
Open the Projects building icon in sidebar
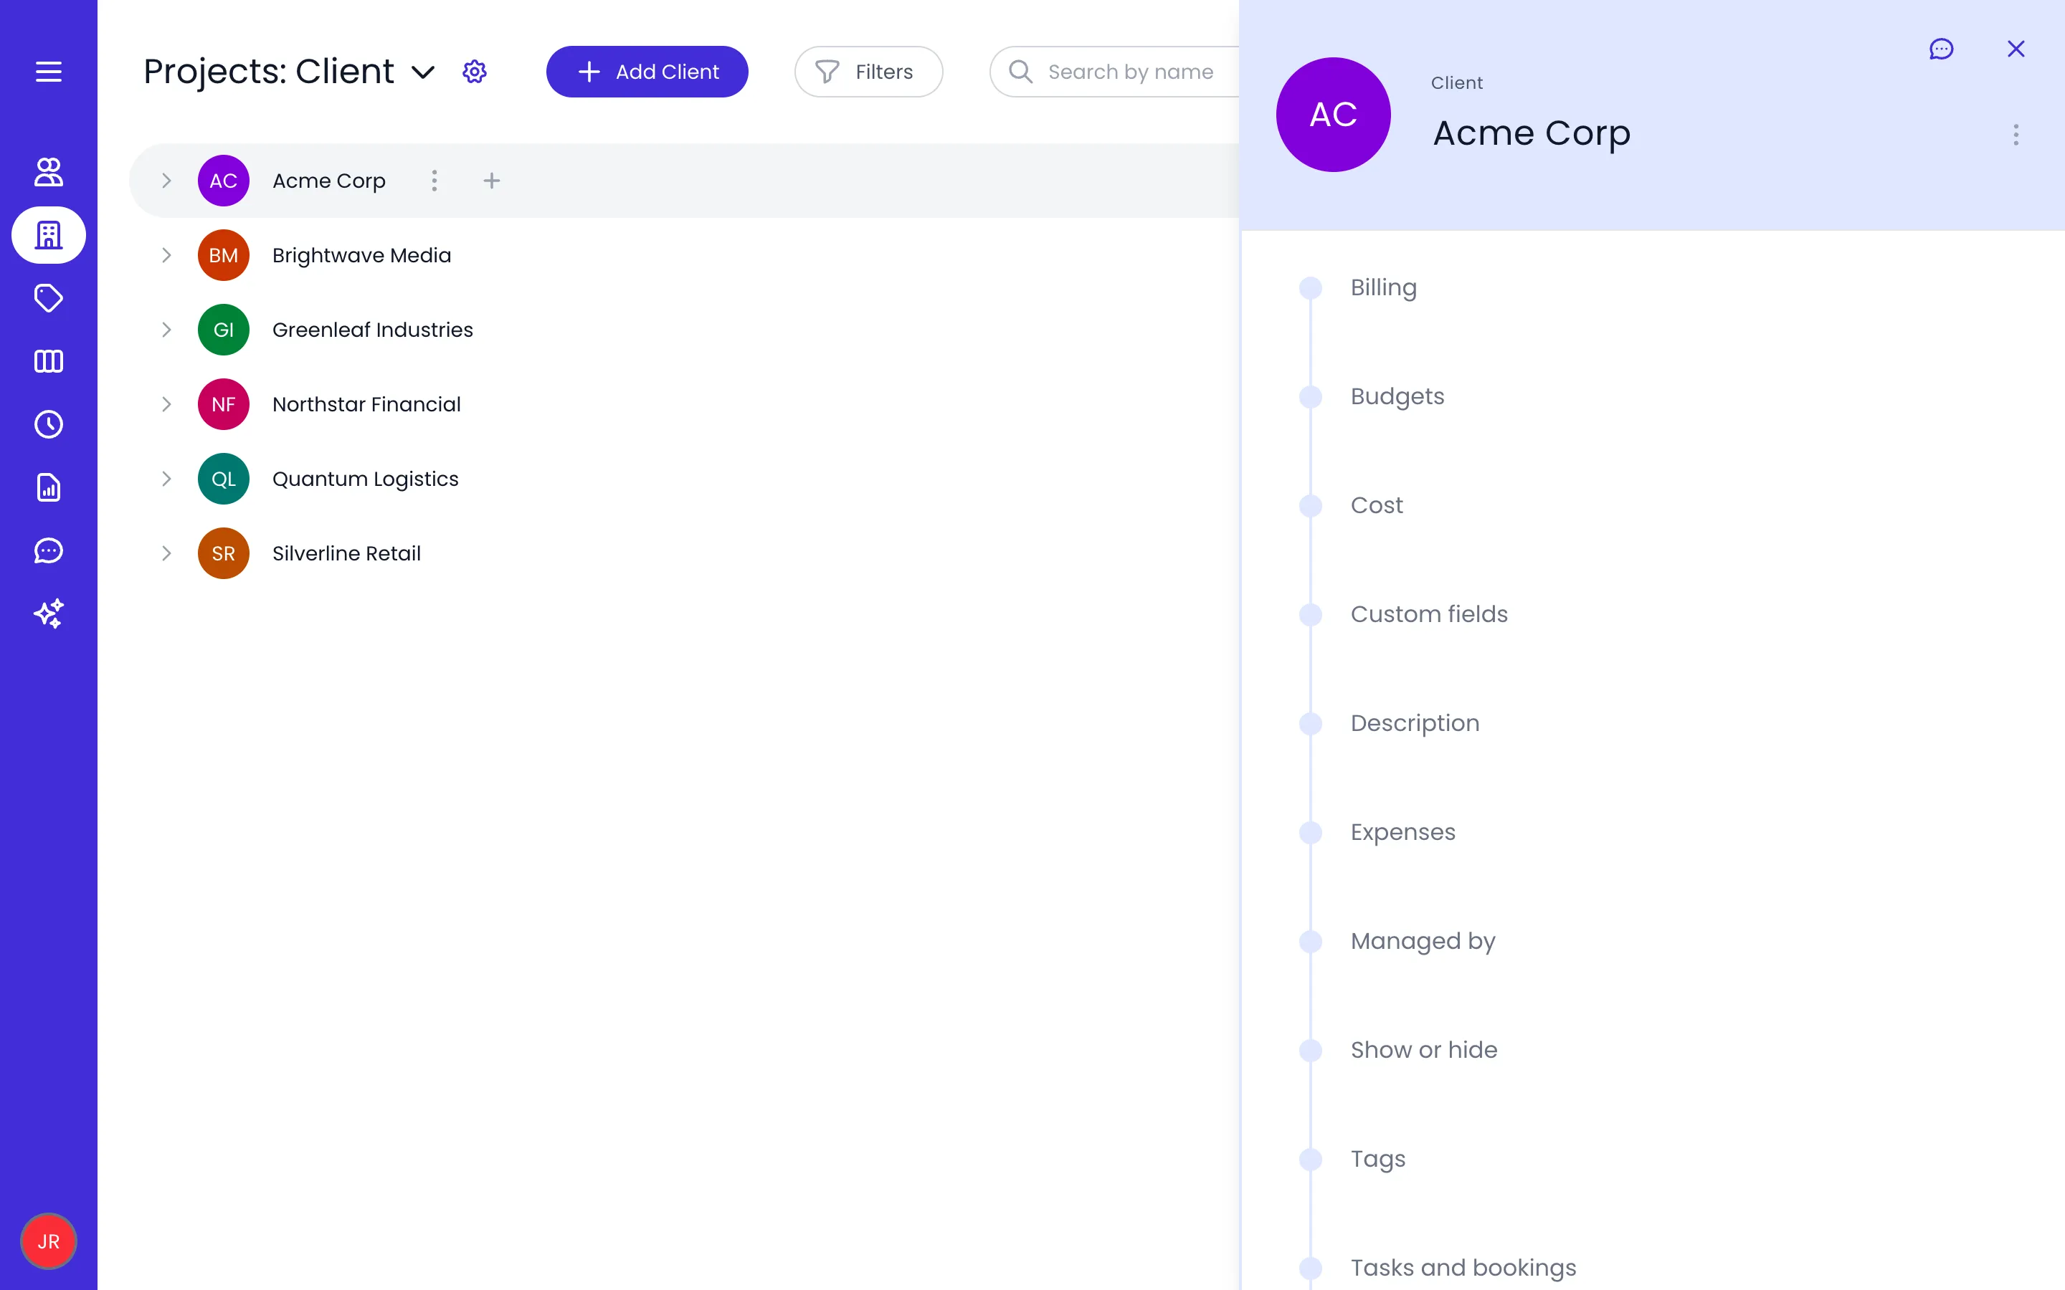tap(49, 234)
